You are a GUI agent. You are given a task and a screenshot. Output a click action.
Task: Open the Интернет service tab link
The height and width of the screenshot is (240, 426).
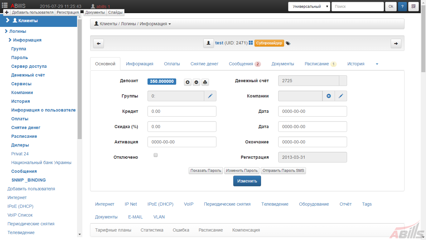pyautogui.click(x=105, y=204)
